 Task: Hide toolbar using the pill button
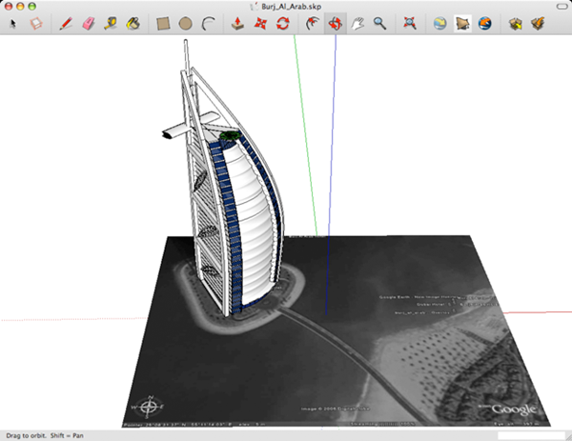tap(559, 6)
